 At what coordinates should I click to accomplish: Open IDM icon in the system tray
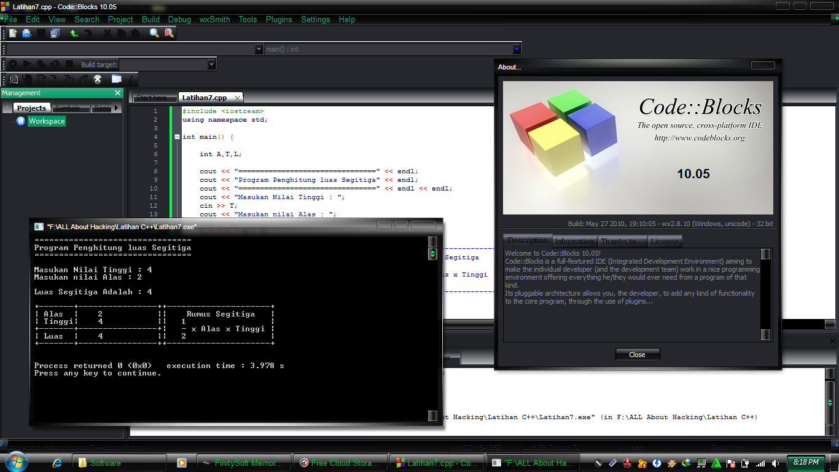pos(686,463)
